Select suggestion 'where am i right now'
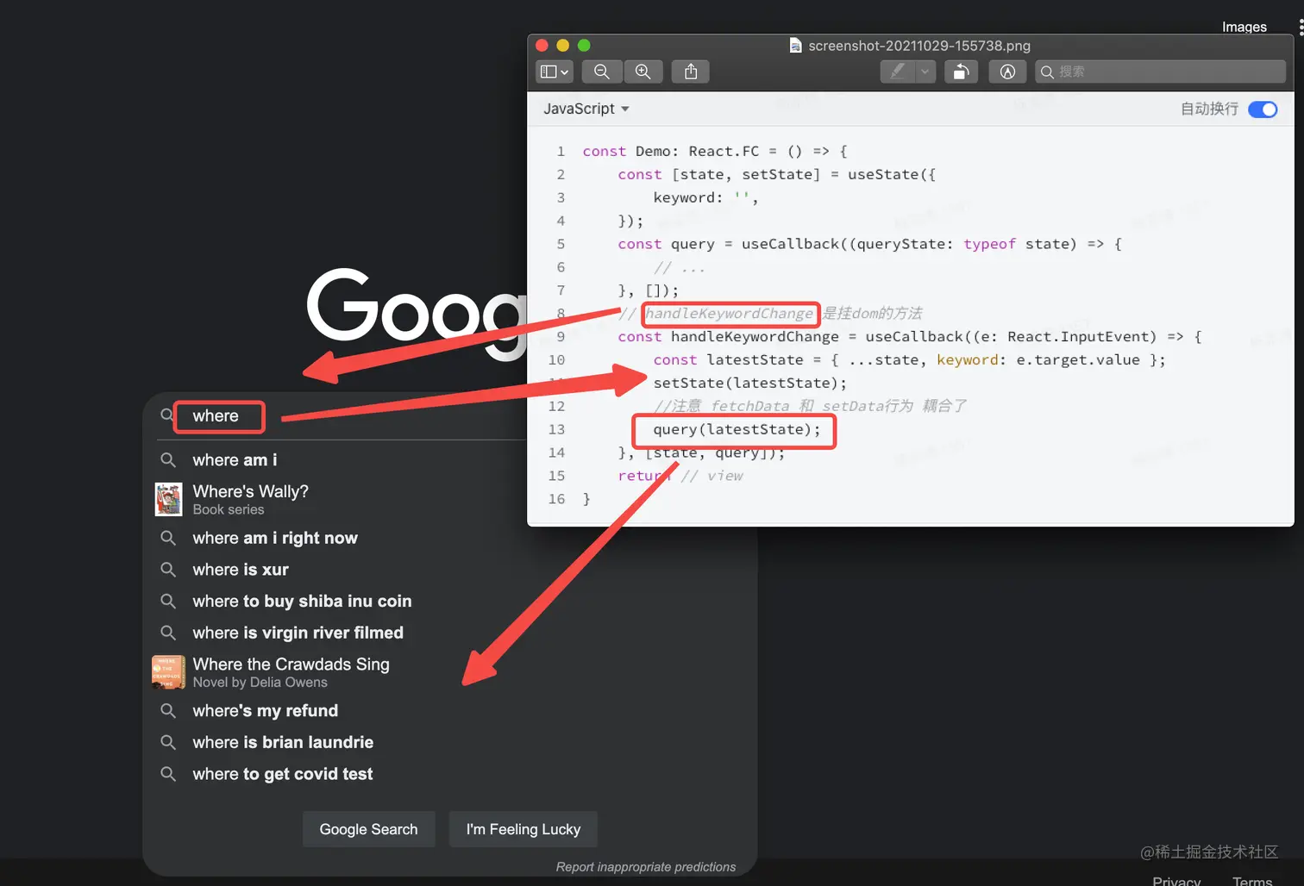Screen dimensions: 1304x886 pos(275,538)
